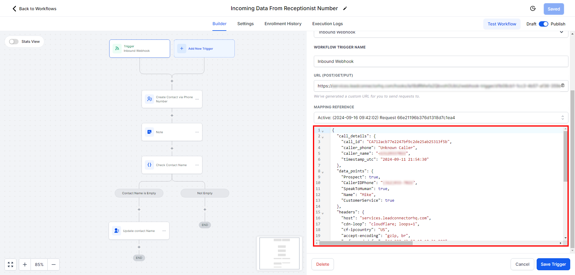The width and height of the screenshot is (575, 275).
Task: Click Test Workflow
Action: [502, 24]
